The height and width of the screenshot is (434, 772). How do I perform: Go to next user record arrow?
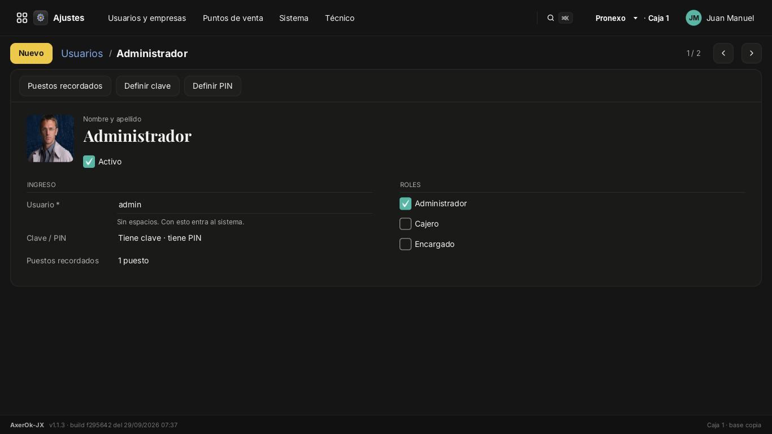752,53
